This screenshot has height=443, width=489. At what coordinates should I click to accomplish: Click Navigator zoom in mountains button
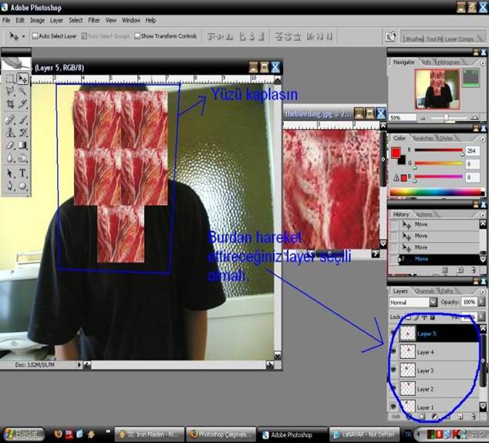pos(474,118)
